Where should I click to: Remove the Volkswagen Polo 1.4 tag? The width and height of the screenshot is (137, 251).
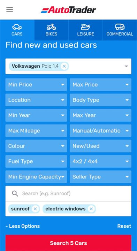click(x=64, y=66)
